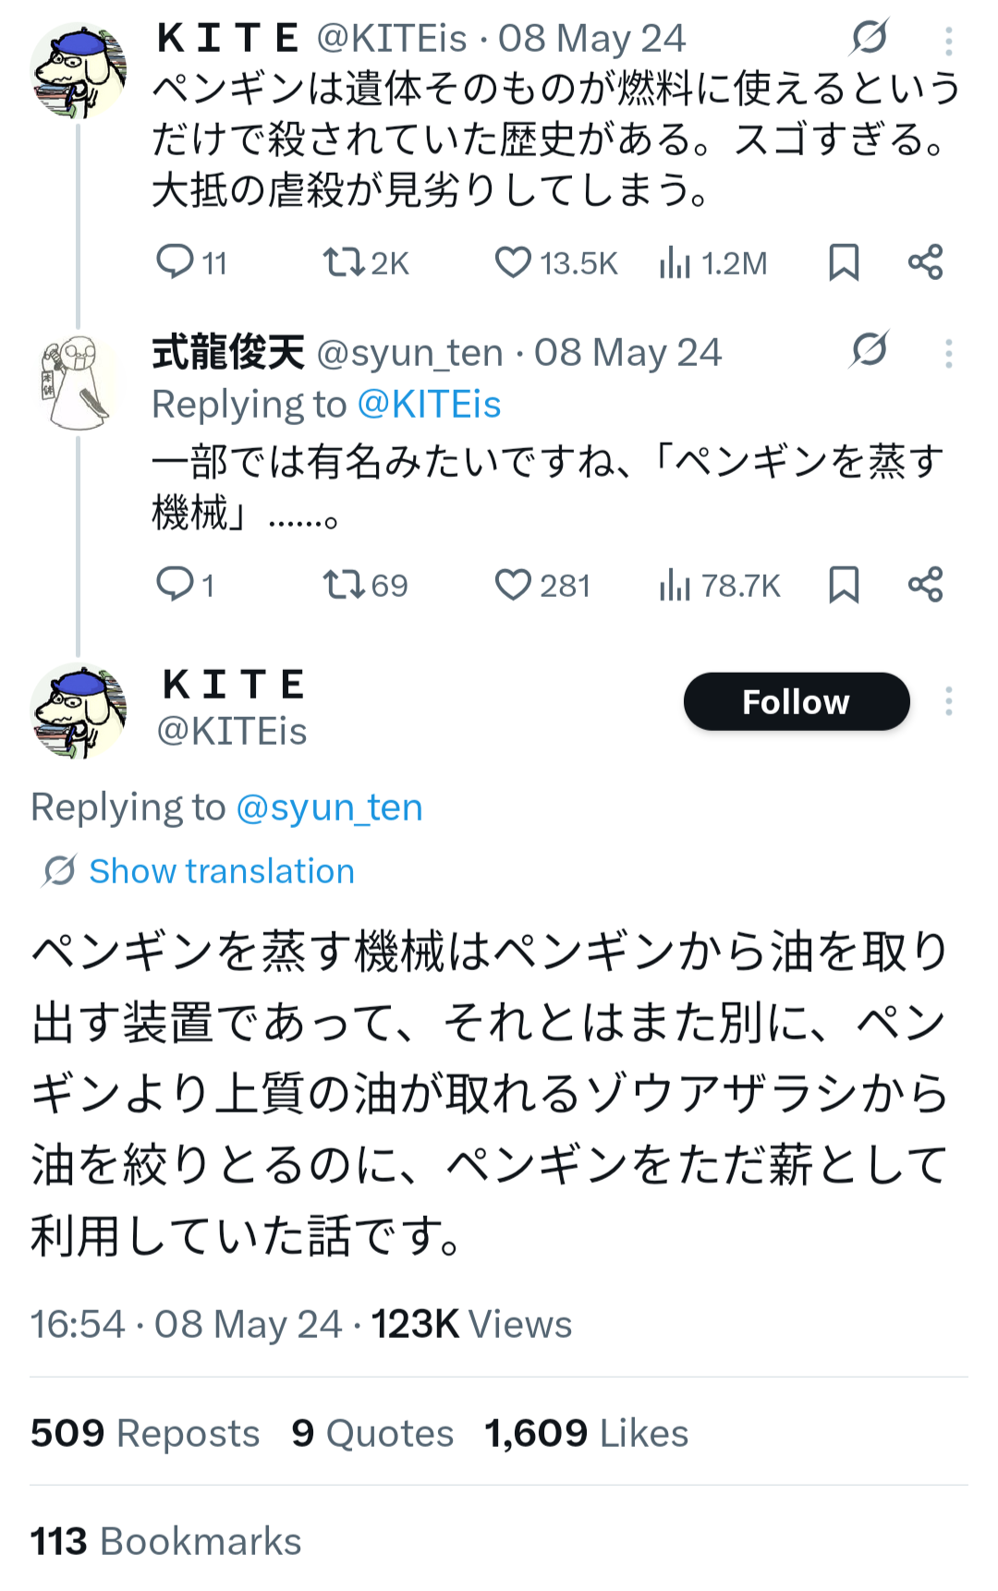998x1591 pixels.
Task: Open more options for syun_ten tweet
Action: coord(949,353)
